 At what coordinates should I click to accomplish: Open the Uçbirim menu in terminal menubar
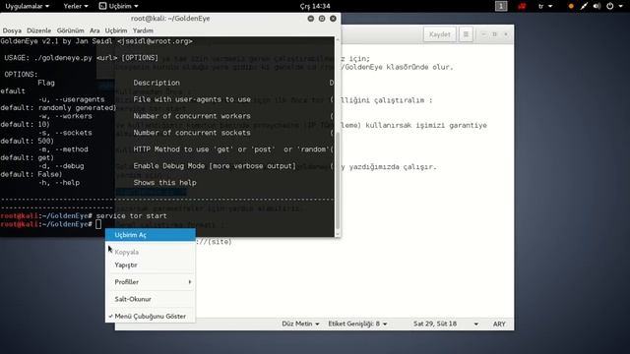116,30
